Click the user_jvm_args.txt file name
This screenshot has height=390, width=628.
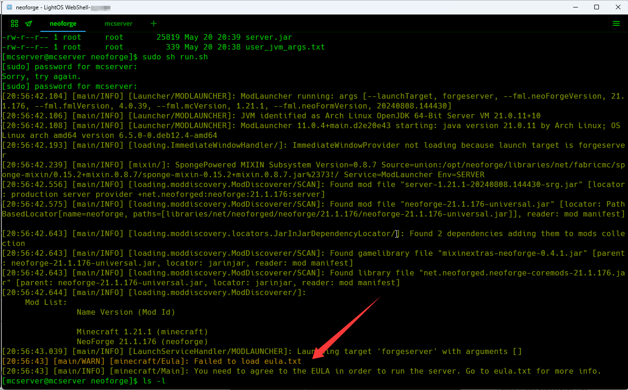(285, 47)
